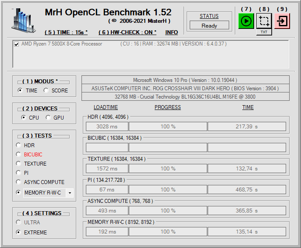
Task: Toggle AMD Ryzen 7 5800X device checkbox
Action: coord(17,44)
